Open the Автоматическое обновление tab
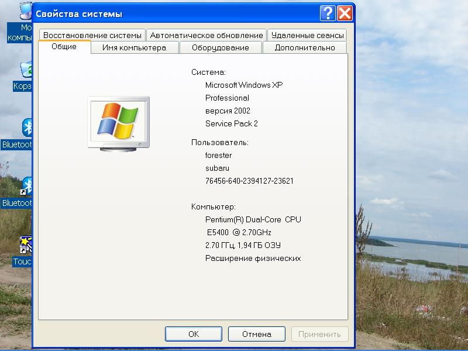468x351 pixels. click(x=206, y=35)
